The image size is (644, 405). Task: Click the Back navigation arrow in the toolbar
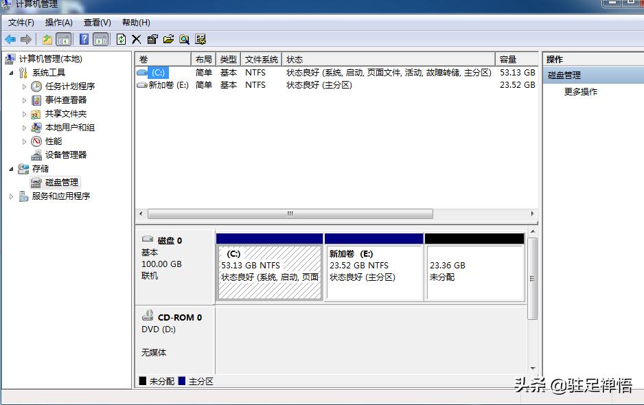(x=9, y=39)
